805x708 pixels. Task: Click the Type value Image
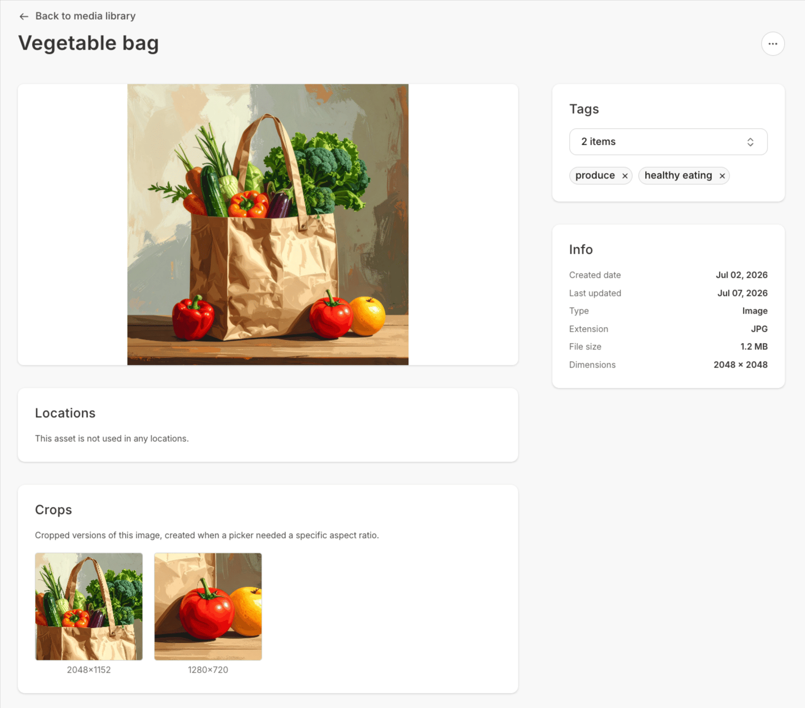(755, 310)
